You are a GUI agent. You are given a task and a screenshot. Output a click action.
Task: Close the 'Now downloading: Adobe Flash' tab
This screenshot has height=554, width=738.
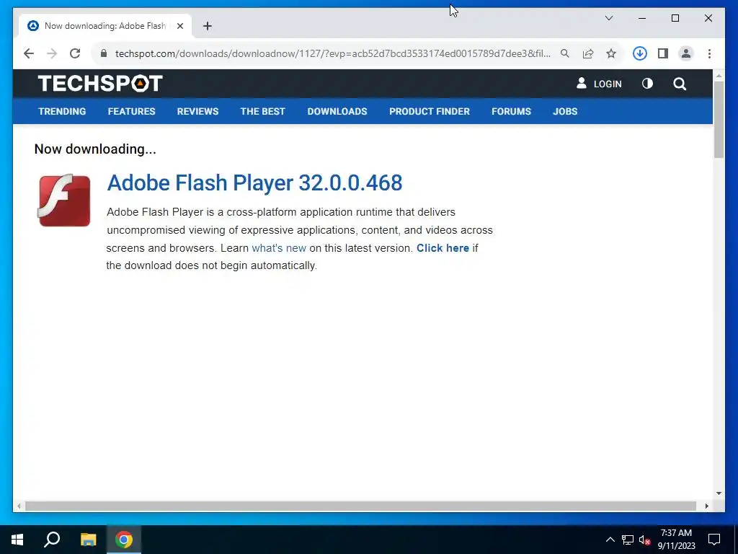click(x=179, y=26)
